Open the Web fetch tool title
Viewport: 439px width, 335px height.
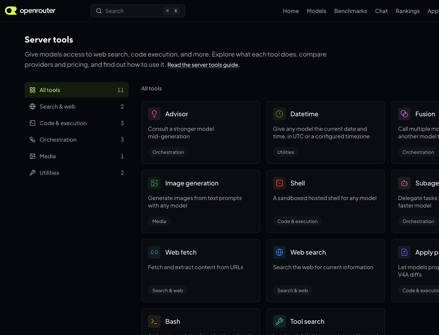181,252
